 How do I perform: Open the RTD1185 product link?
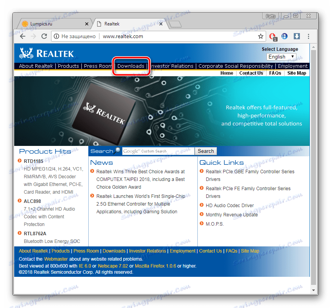coord(33,161)
